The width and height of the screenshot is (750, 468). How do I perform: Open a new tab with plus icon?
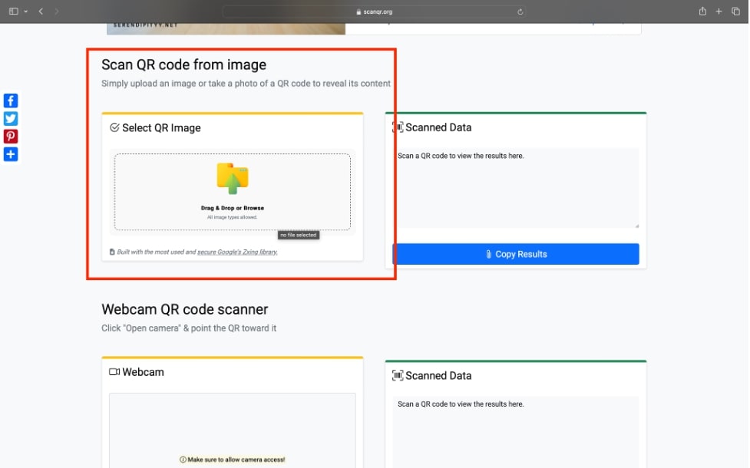coord(719,12)
